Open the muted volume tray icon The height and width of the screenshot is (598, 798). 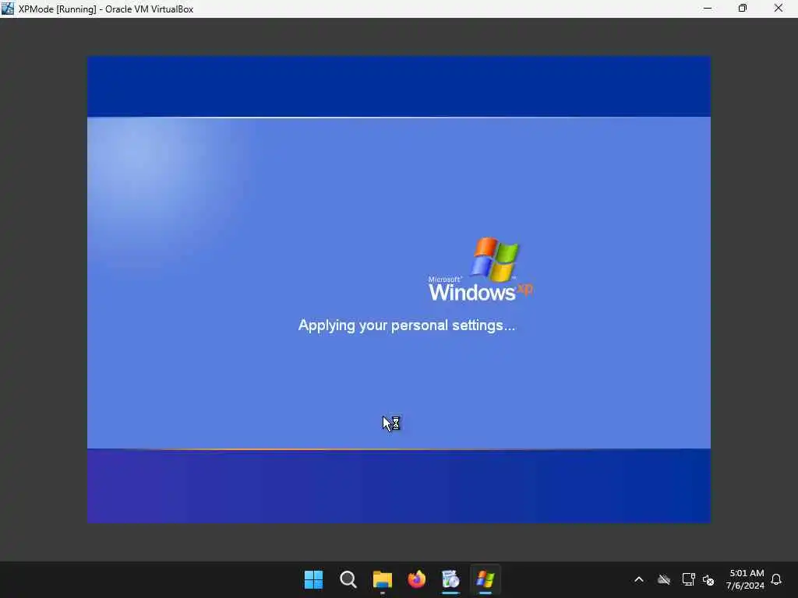pyautogui.click(x=708, y=579)
